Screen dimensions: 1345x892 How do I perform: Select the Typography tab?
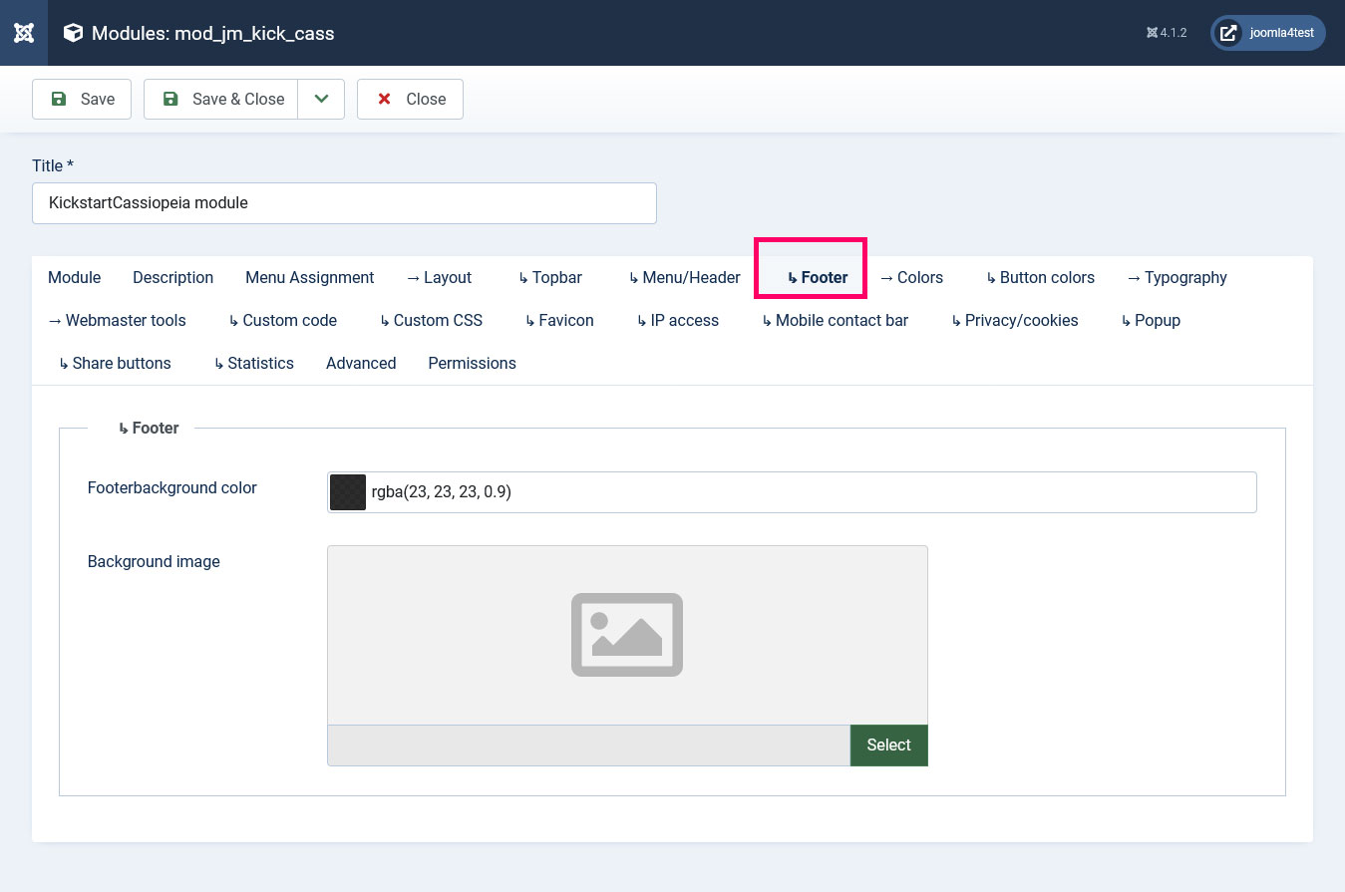point(1177,277)
